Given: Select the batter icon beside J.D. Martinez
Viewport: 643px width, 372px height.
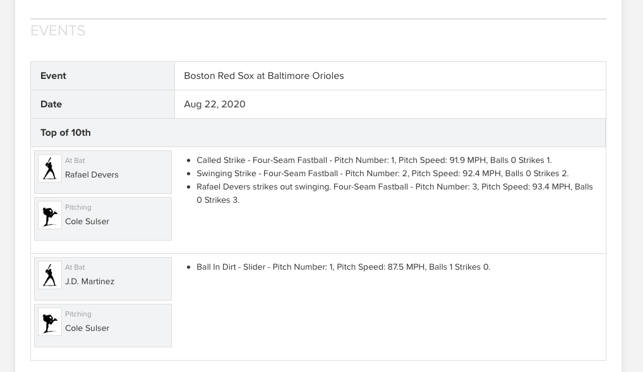Looking at the screenshot, I should pyautogui.click(x=50, y=275).
